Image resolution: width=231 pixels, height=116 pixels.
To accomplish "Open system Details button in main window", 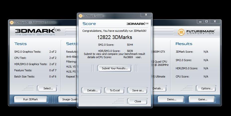I will 159,88.
